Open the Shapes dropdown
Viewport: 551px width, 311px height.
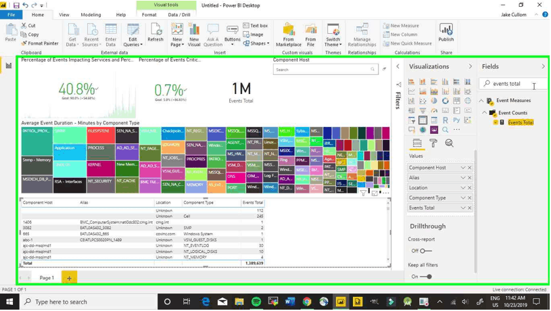[x=256, y=43]
